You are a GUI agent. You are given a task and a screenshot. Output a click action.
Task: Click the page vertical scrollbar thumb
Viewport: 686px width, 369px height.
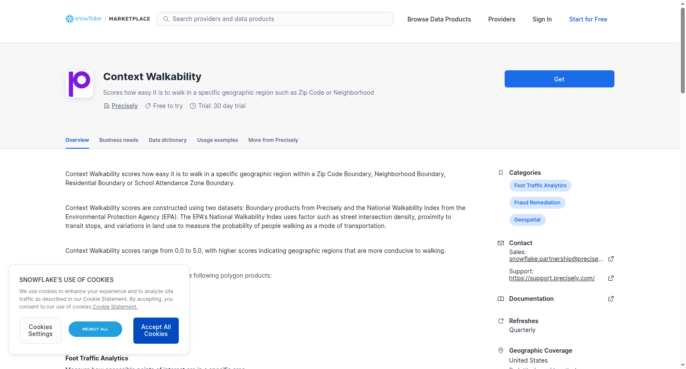coord(683,50)
